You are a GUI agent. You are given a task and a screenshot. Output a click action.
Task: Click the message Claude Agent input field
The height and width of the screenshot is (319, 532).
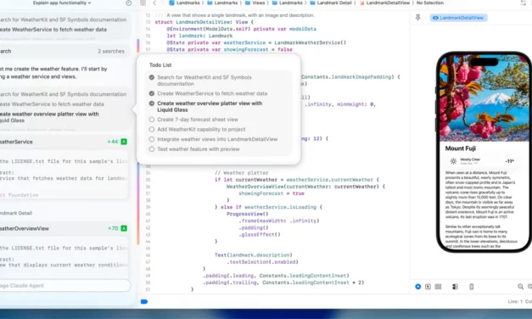coord(64,286)
